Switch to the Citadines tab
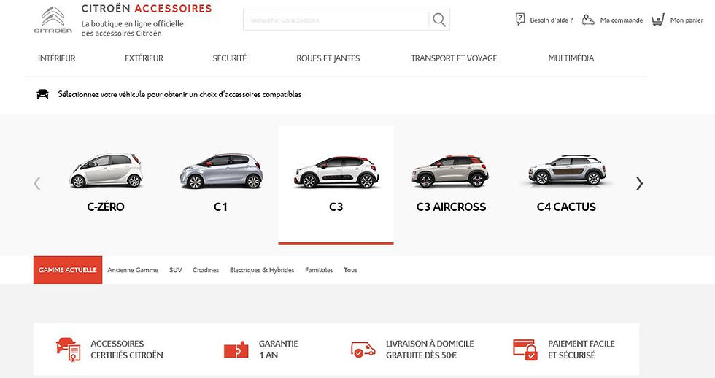 click(206, 270)
